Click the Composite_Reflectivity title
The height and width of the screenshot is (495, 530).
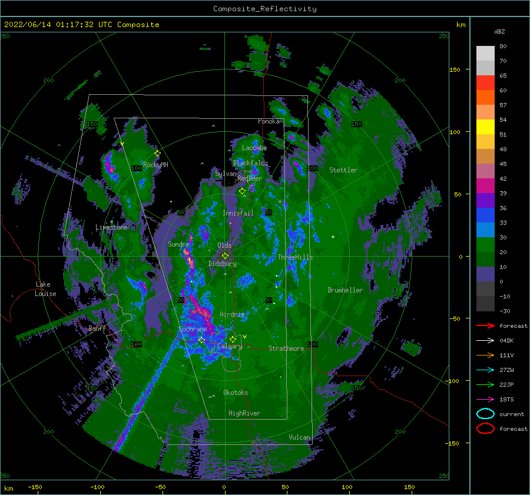(x=265, y=9)
